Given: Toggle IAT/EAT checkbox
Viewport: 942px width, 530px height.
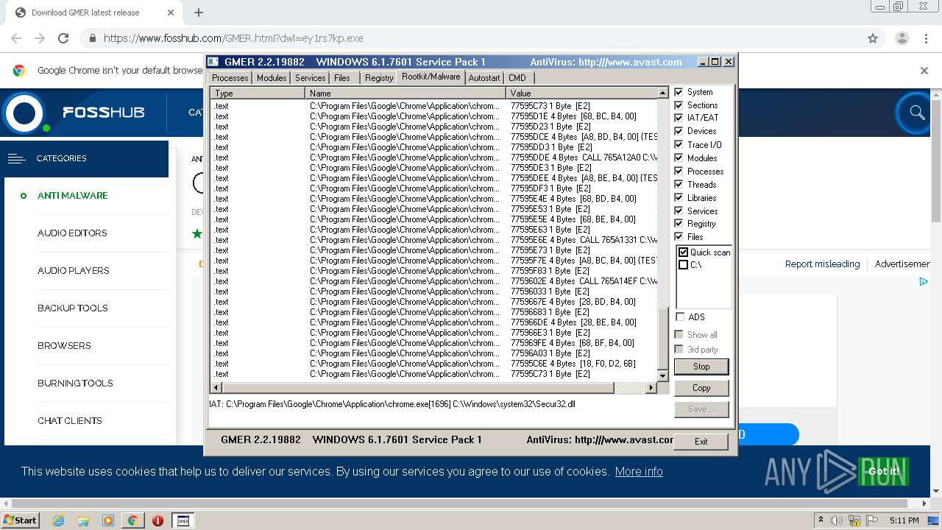Looking at the screenshot, I should (679, 118).
